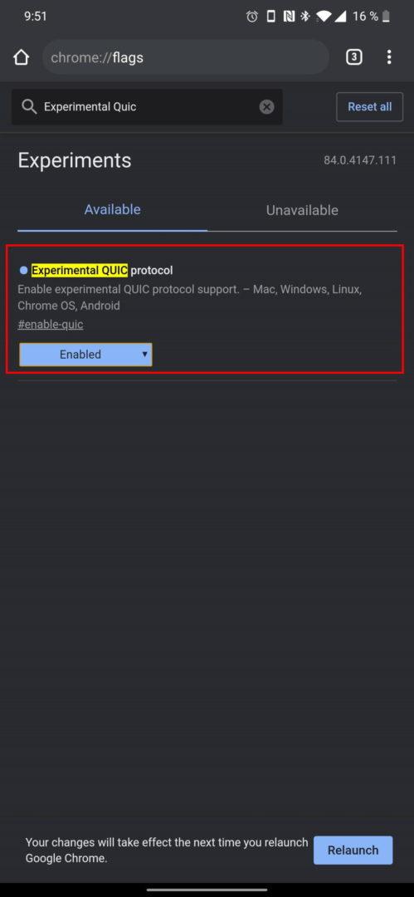414x897 pixels.
Task: Select the Available tab
Action: pyautogui.click(x=112, y=209)
